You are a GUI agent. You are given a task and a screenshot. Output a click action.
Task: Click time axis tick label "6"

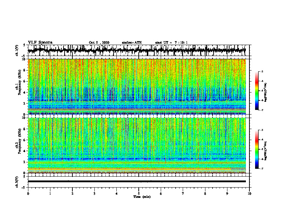161,194
